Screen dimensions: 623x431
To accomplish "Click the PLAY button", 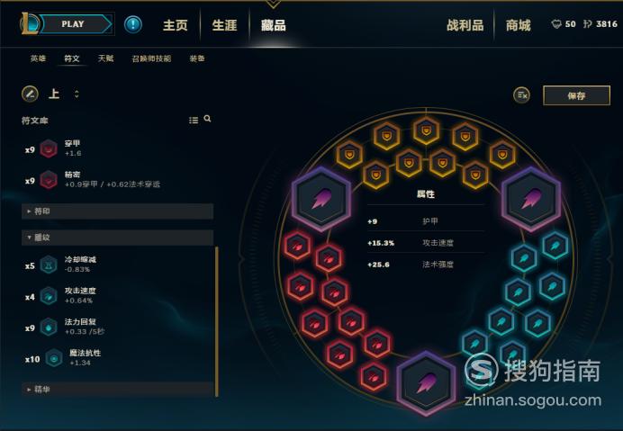I will click(x=75, y=24).
